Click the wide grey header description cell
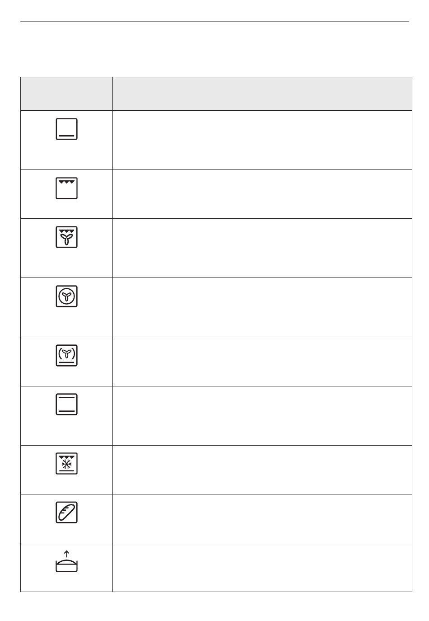The width and height of the screenshot is (429, 621). tap(262, 94)
